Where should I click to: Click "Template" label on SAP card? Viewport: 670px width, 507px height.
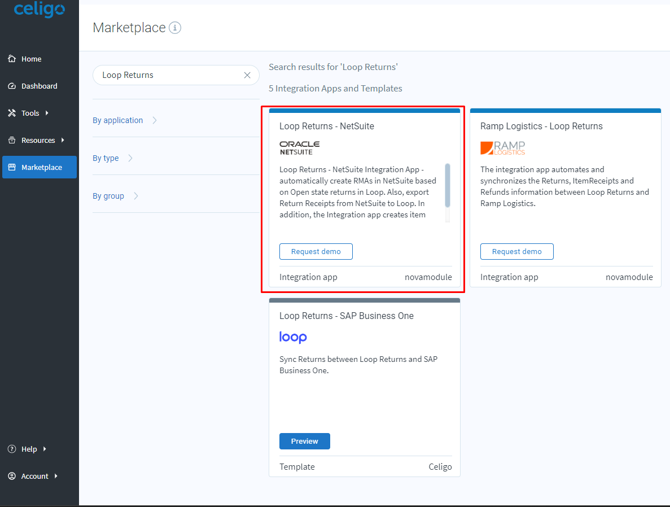297,467
